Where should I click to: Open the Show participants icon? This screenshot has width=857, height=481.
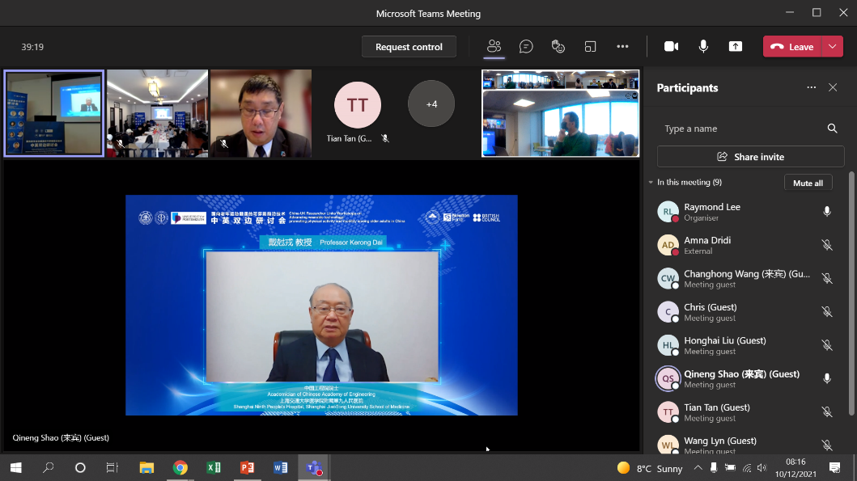[494, 47]
